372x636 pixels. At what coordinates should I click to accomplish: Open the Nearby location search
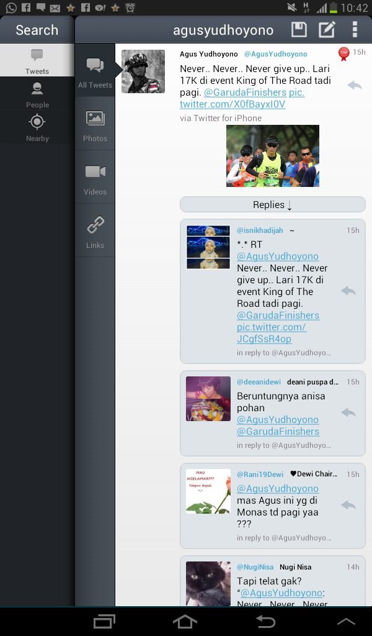37,127
